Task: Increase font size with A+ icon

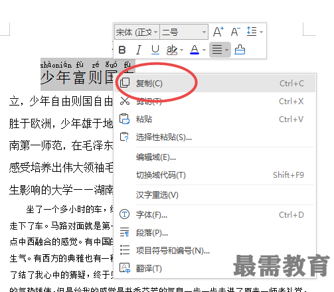Action: (x=218, y=32)
